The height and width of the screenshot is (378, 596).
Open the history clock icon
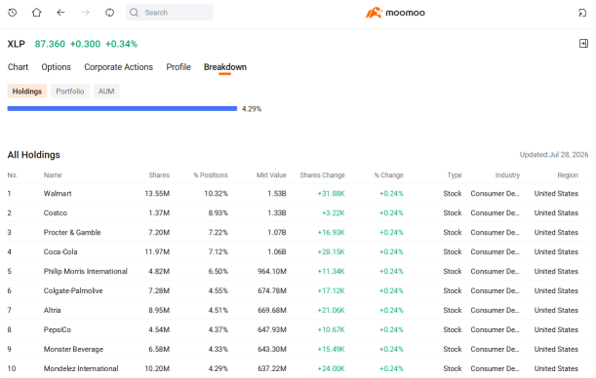(12, 13)
